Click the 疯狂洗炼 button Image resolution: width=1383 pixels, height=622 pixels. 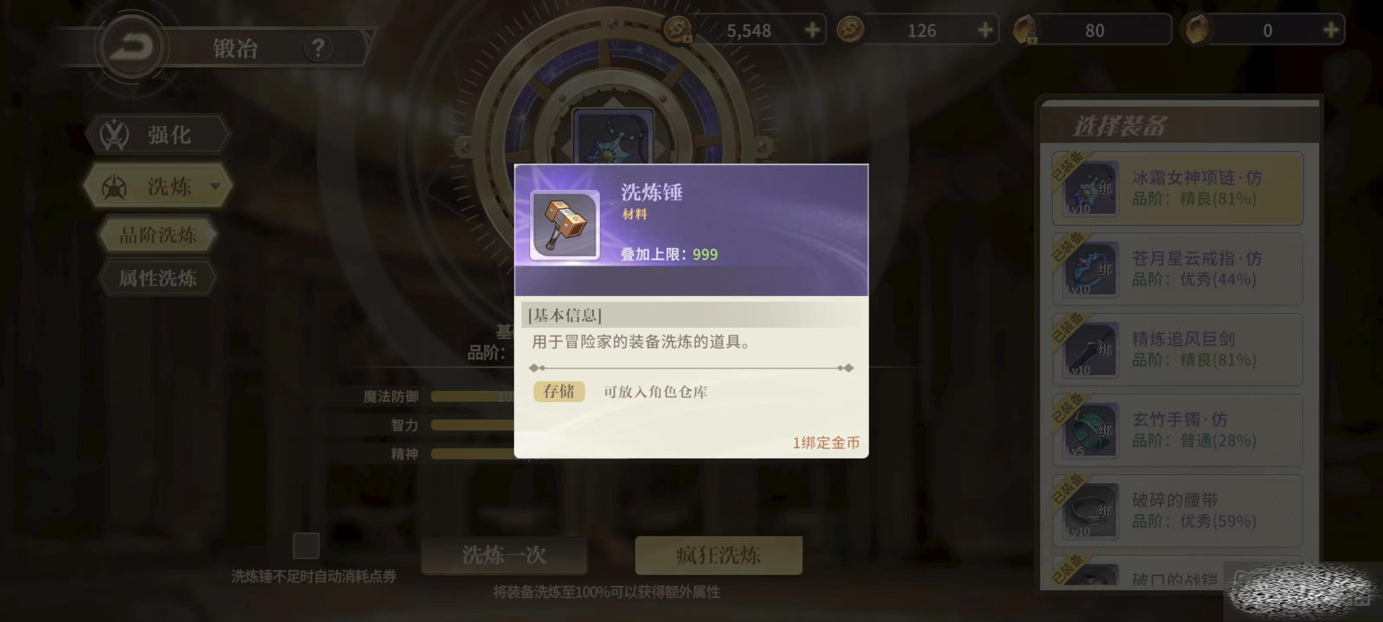tap(718, 555)
